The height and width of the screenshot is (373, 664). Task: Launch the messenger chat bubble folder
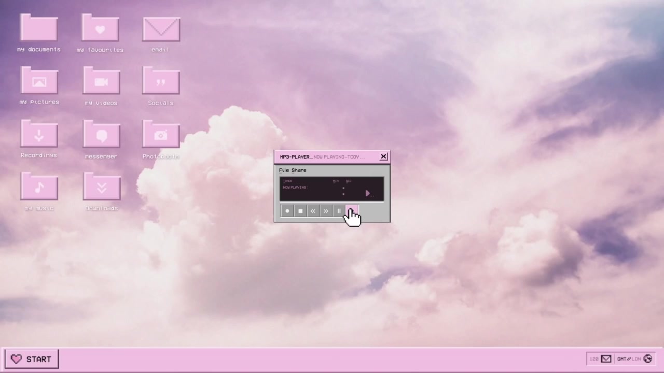tap(101, 135)
